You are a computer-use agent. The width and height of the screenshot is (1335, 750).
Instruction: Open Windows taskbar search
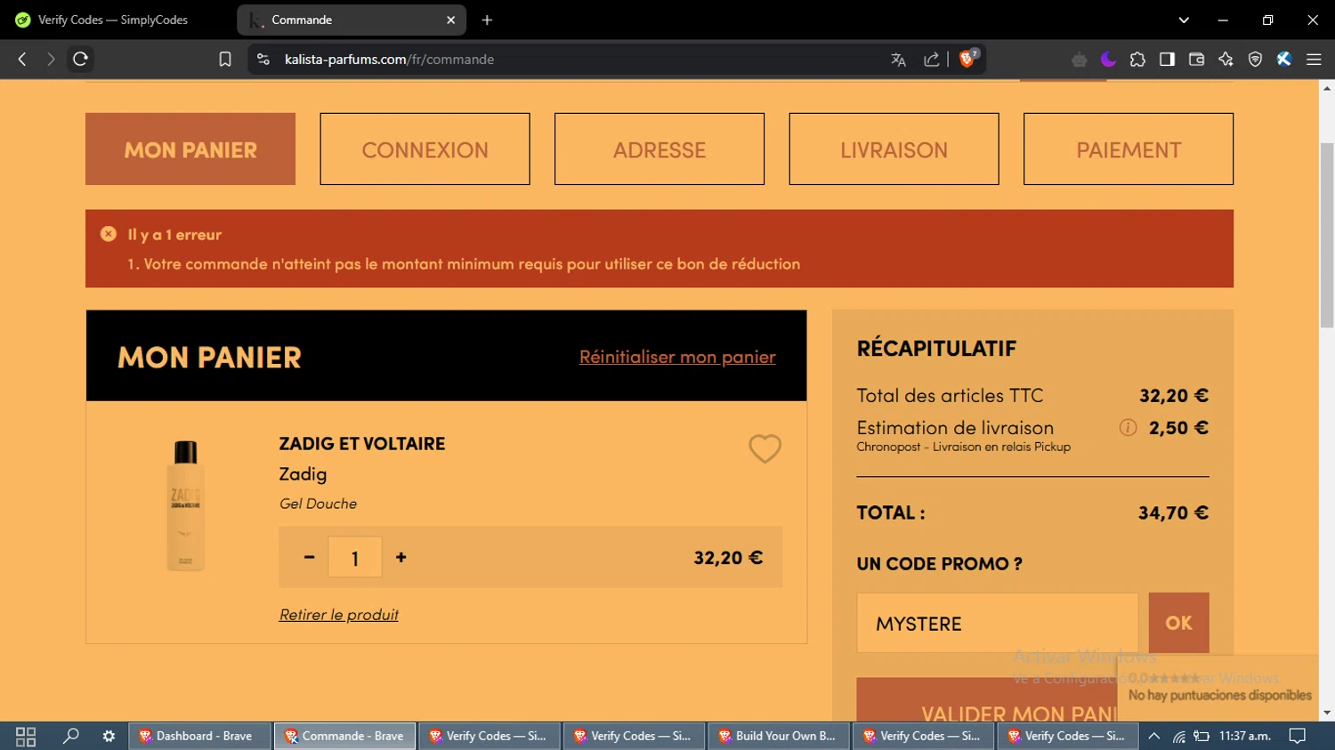pyautogui.click(x=70, y=736)
